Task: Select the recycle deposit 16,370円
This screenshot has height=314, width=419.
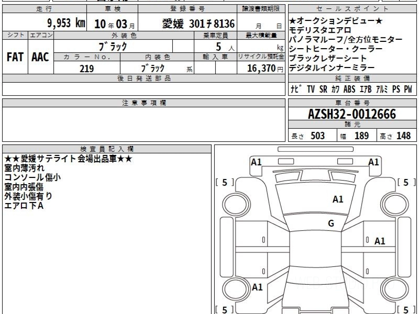Action: (x=265, y=68)
